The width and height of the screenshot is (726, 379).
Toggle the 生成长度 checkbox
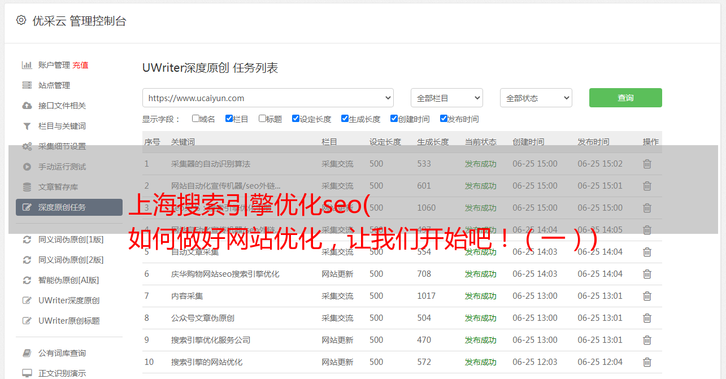point(345,119)
